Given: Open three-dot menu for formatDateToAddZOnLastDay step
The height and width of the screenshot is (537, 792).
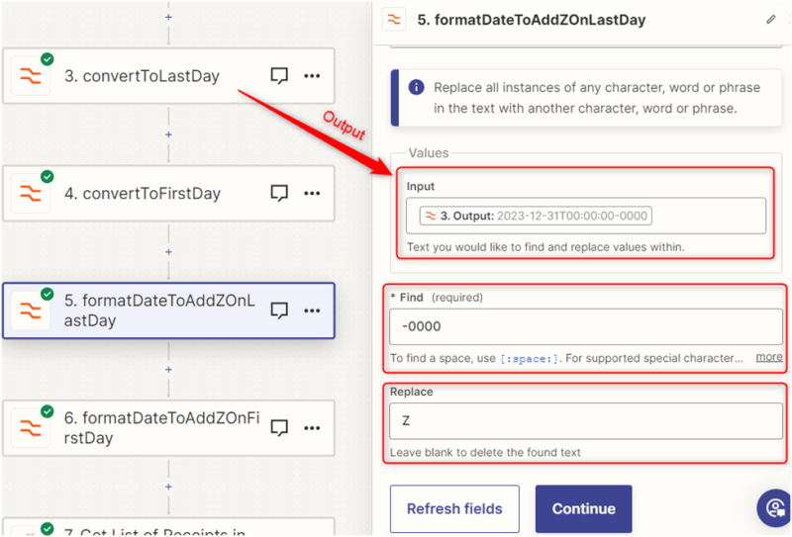Looking at the screenshot, I should tap(312, 311).
